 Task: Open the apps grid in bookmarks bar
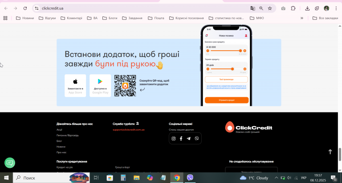click(5, 18)
